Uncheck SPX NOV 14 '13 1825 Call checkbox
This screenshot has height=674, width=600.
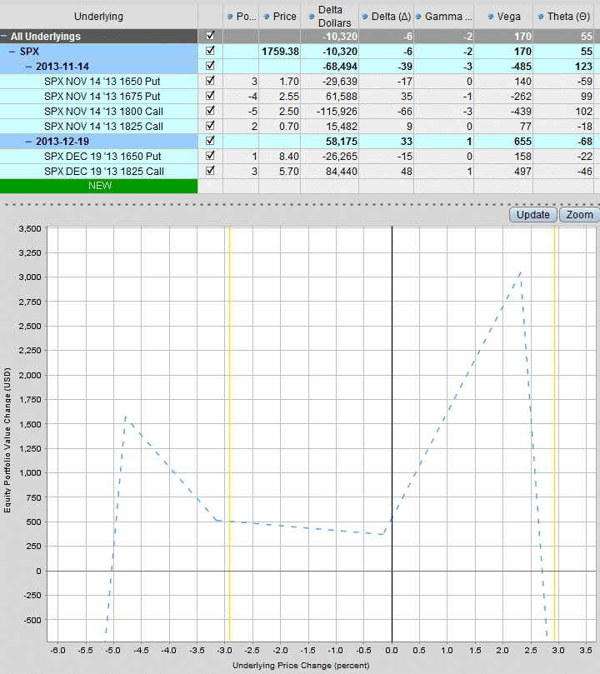coord(210,126)
